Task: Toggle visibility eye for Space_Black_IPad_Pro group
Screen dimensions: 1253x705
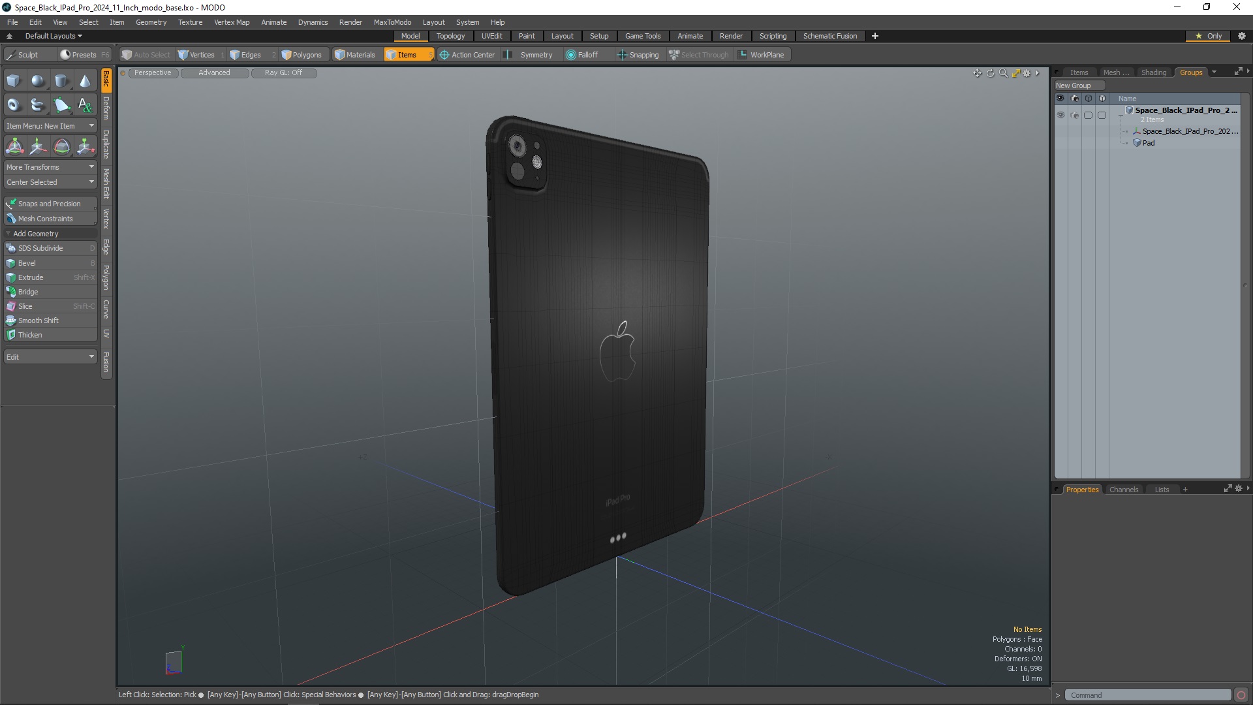Action: (x=1060, y=115)
